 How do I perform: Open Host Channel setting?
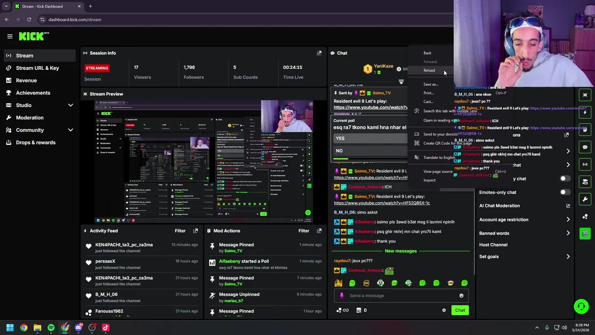click(493, 245)
